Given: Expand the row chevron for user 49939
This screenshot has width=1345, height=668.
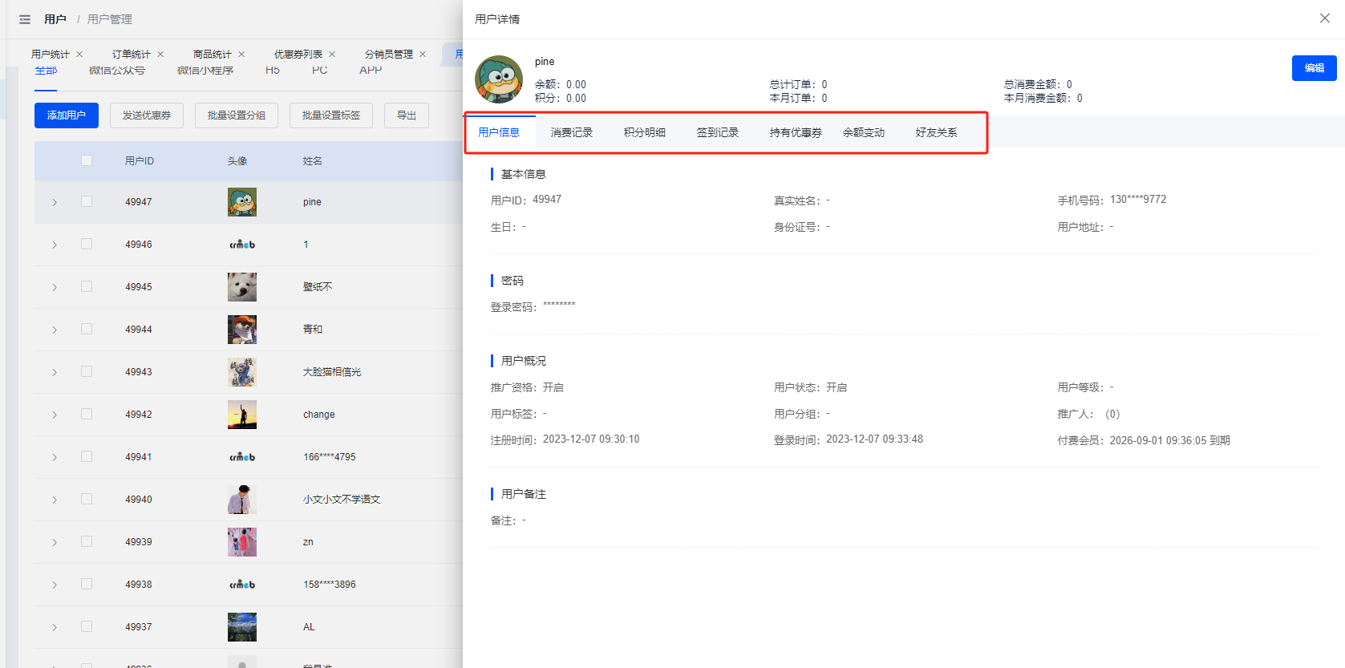Looking at the screenshot, I should pos(55,542).
